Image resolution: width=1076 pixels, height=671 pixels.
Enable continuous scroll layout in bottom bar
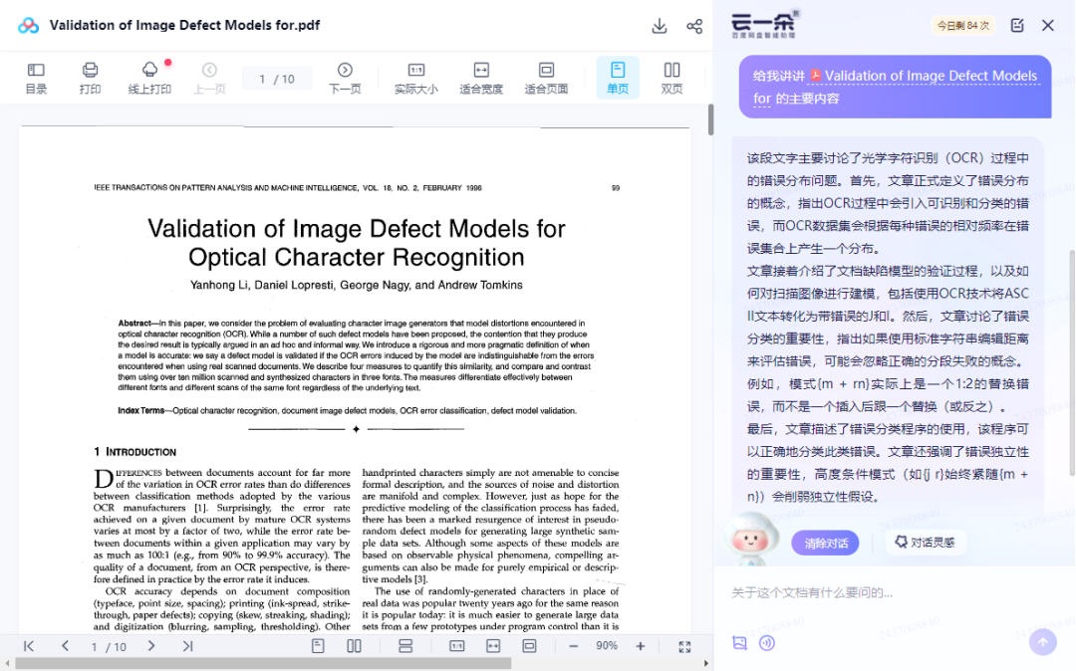405,646
